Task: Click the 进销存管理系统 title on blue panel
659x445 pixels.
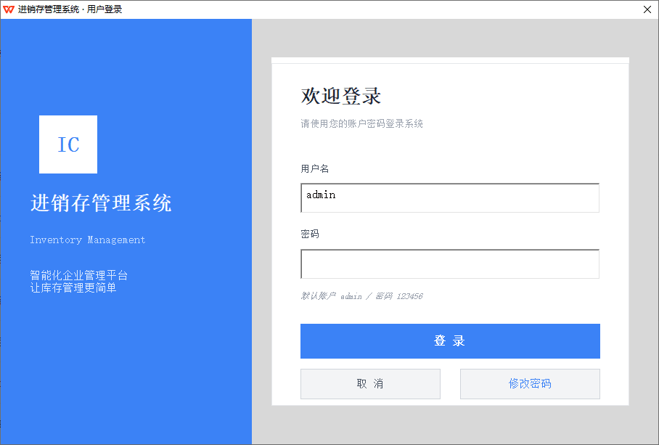Action: point(101,203)
